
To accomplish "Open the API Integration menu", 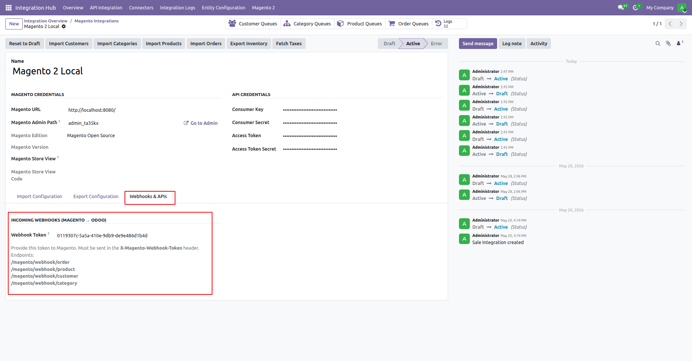I will [x=106, y=7].
